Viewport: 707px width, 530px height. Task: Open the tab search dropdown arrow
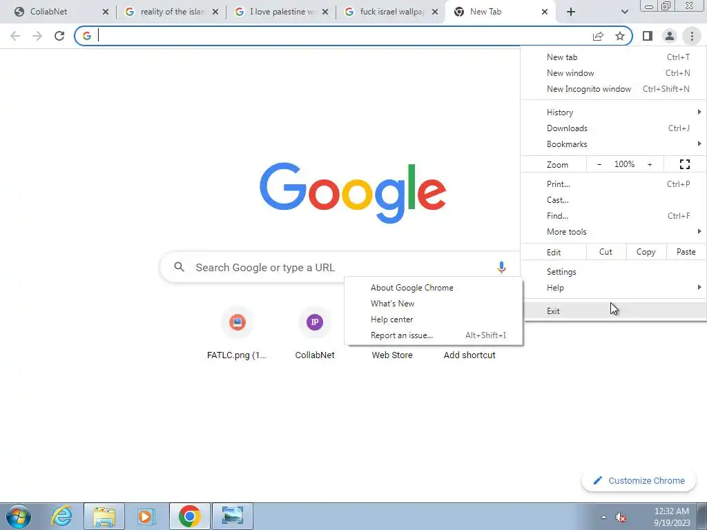pos(624,12)
